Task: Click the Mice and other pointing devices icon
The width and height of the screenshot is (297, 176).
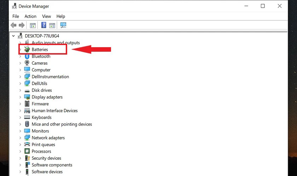Action: click(27, 124)
